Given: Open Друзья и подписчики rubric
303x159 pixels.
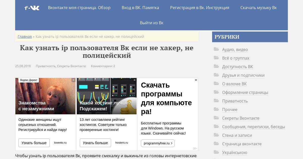Looking at the screenshot, I should (243, 75).
